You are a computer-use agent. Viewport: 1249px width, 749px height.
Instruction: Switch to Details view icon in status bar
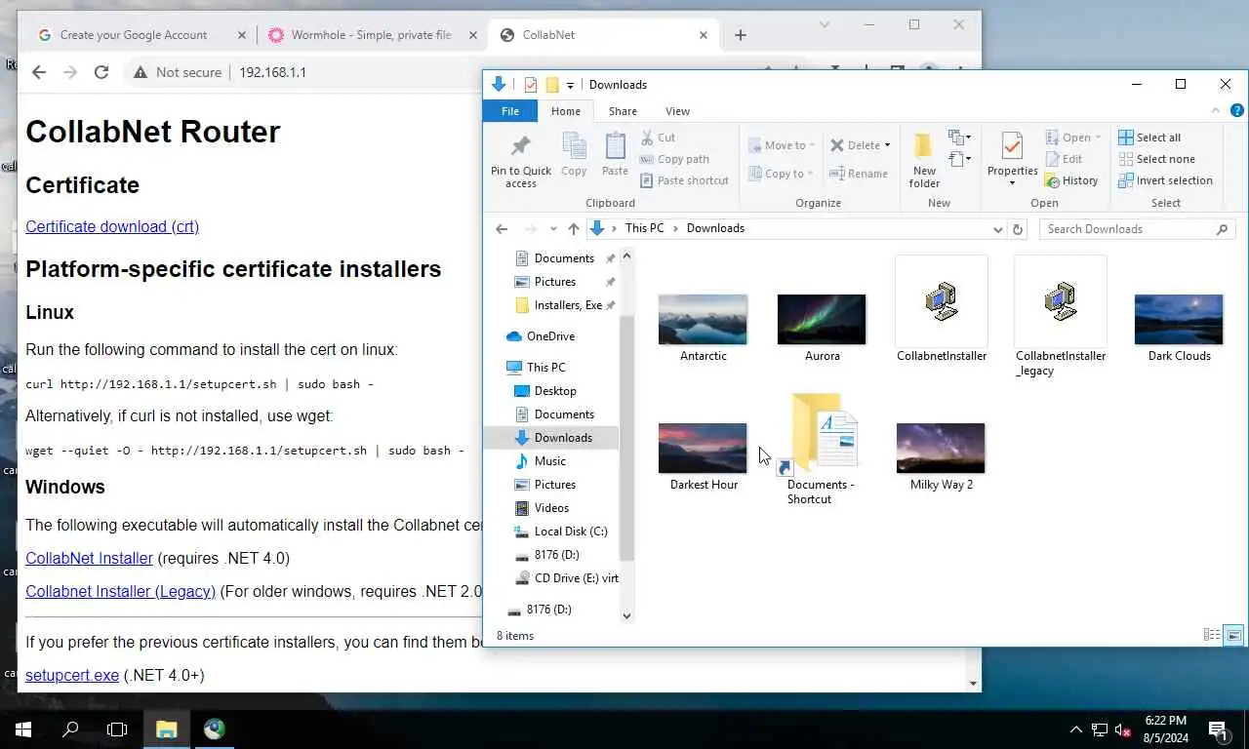tap(1212, 635)
